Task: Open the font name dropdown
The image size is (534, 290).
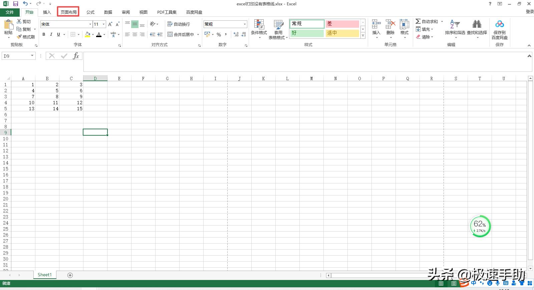Action: [90, 24]
